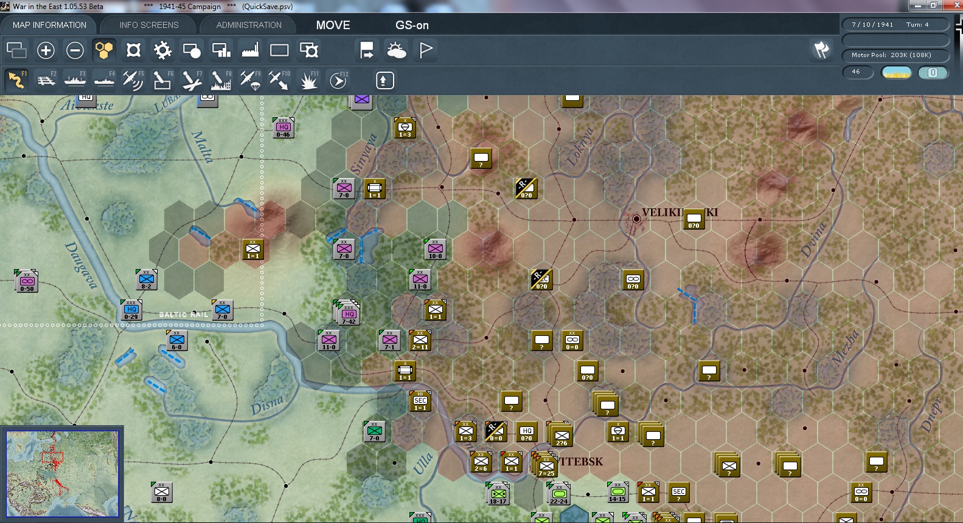Click the pennant flag outline icon
The height and width of the screenshot is (523, 963).
[x=426, y=50]
